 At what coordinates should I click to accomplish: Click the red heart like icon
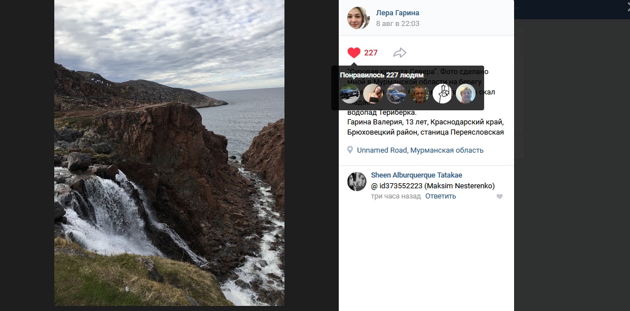354,53
